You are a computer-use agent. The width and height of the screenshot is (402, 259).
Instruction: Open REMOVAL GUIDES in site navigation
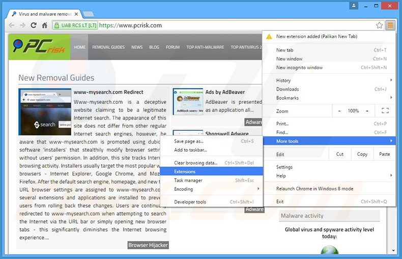(x=108, y=47)
